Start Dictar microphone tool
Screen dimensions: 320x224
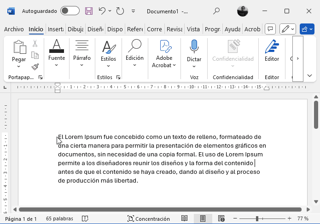(194, 52)
